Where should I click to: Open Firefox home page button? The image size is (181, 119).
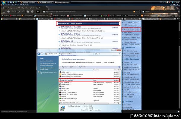[28, 11]
